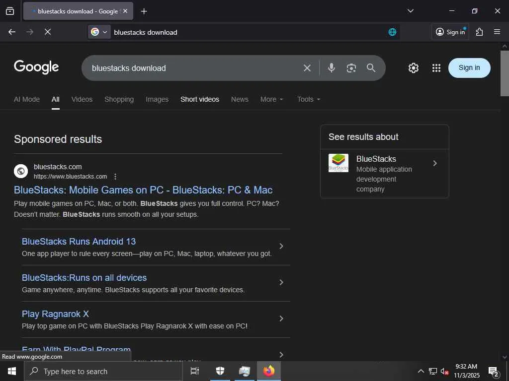
Task: Switch to Videos results tab
Action: 82,99
